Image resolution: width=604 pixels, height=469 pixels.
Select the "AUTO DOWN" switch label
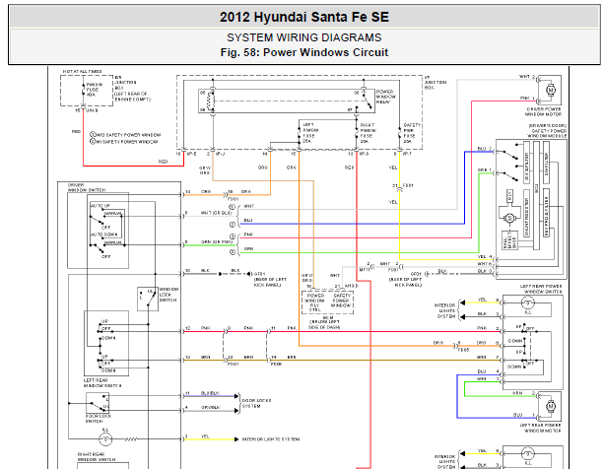(x=104, y=234)
